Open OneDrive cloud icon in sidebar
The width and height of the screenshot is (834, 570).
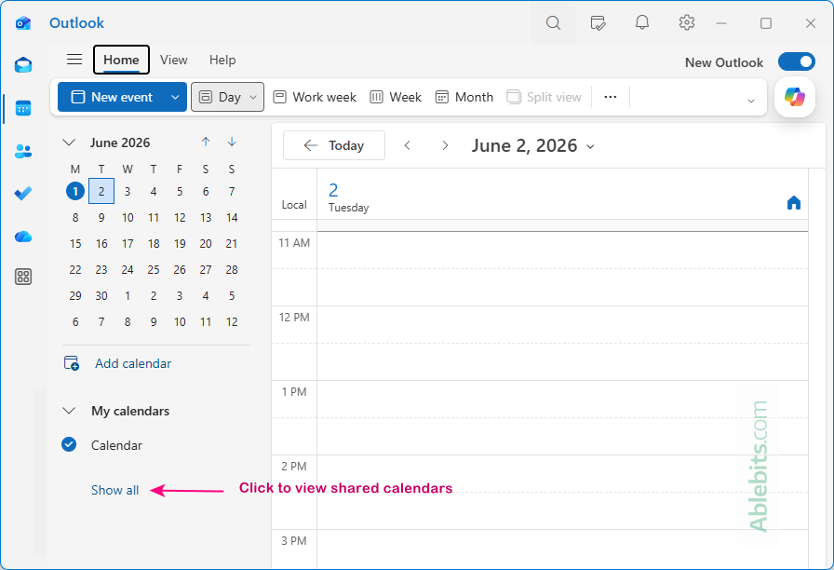[23, 237]
